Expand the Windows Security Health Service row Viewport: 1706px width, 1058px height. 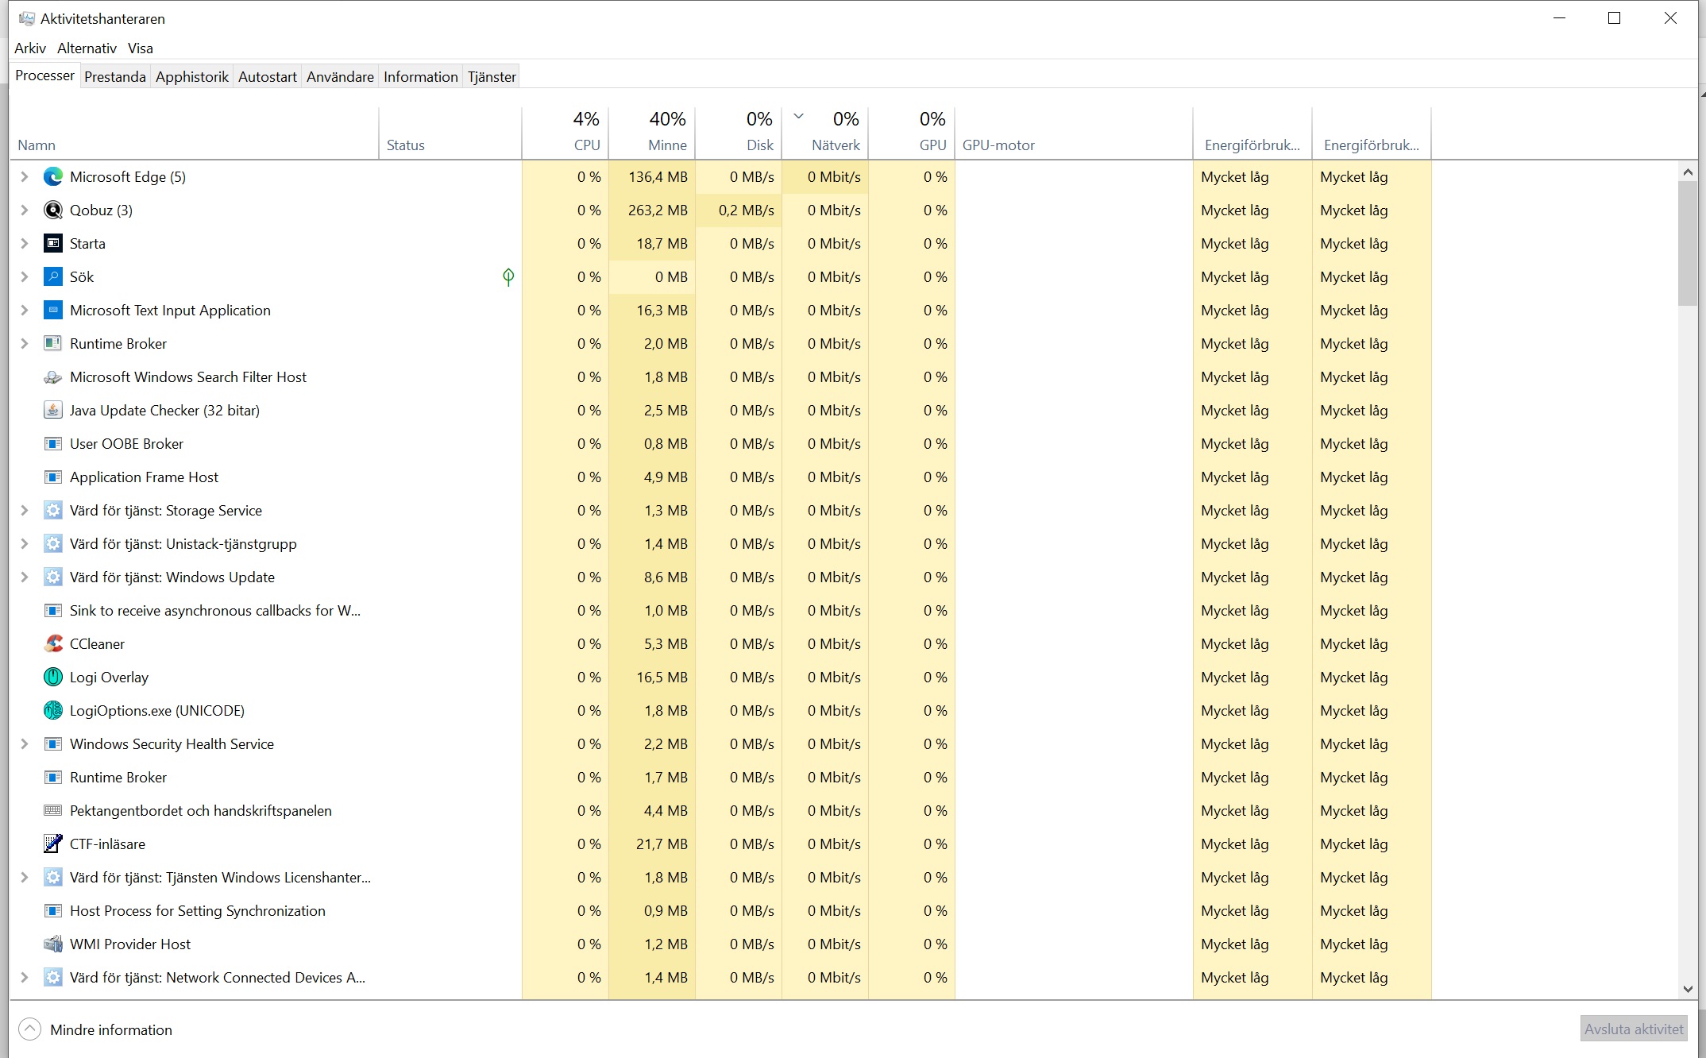25,744
